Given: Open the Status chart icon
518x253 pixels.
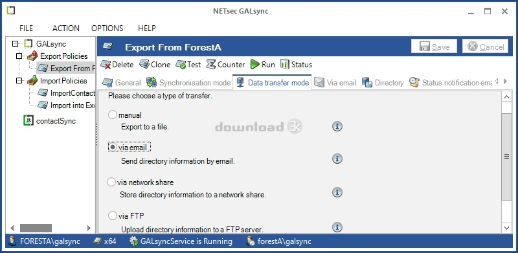Looking at the screenshot, I should (285, 64).
